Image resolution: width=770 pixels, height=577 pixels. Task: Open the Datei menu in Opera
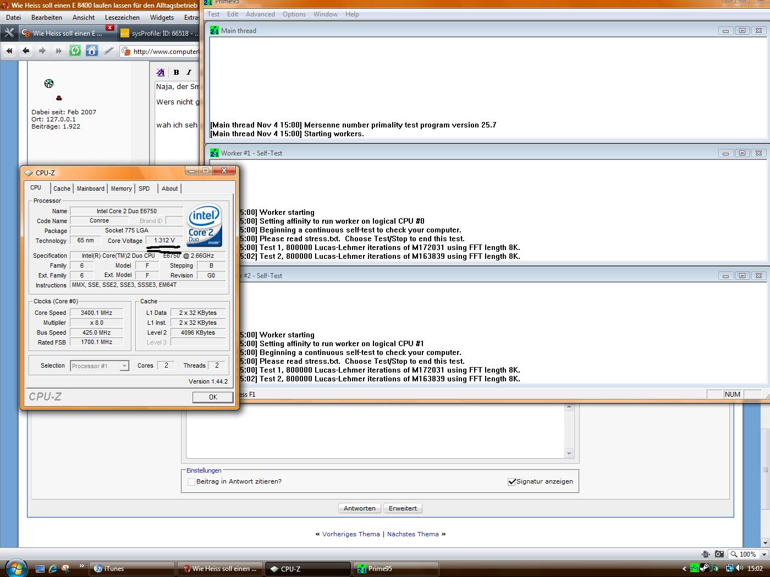point(13,18)
